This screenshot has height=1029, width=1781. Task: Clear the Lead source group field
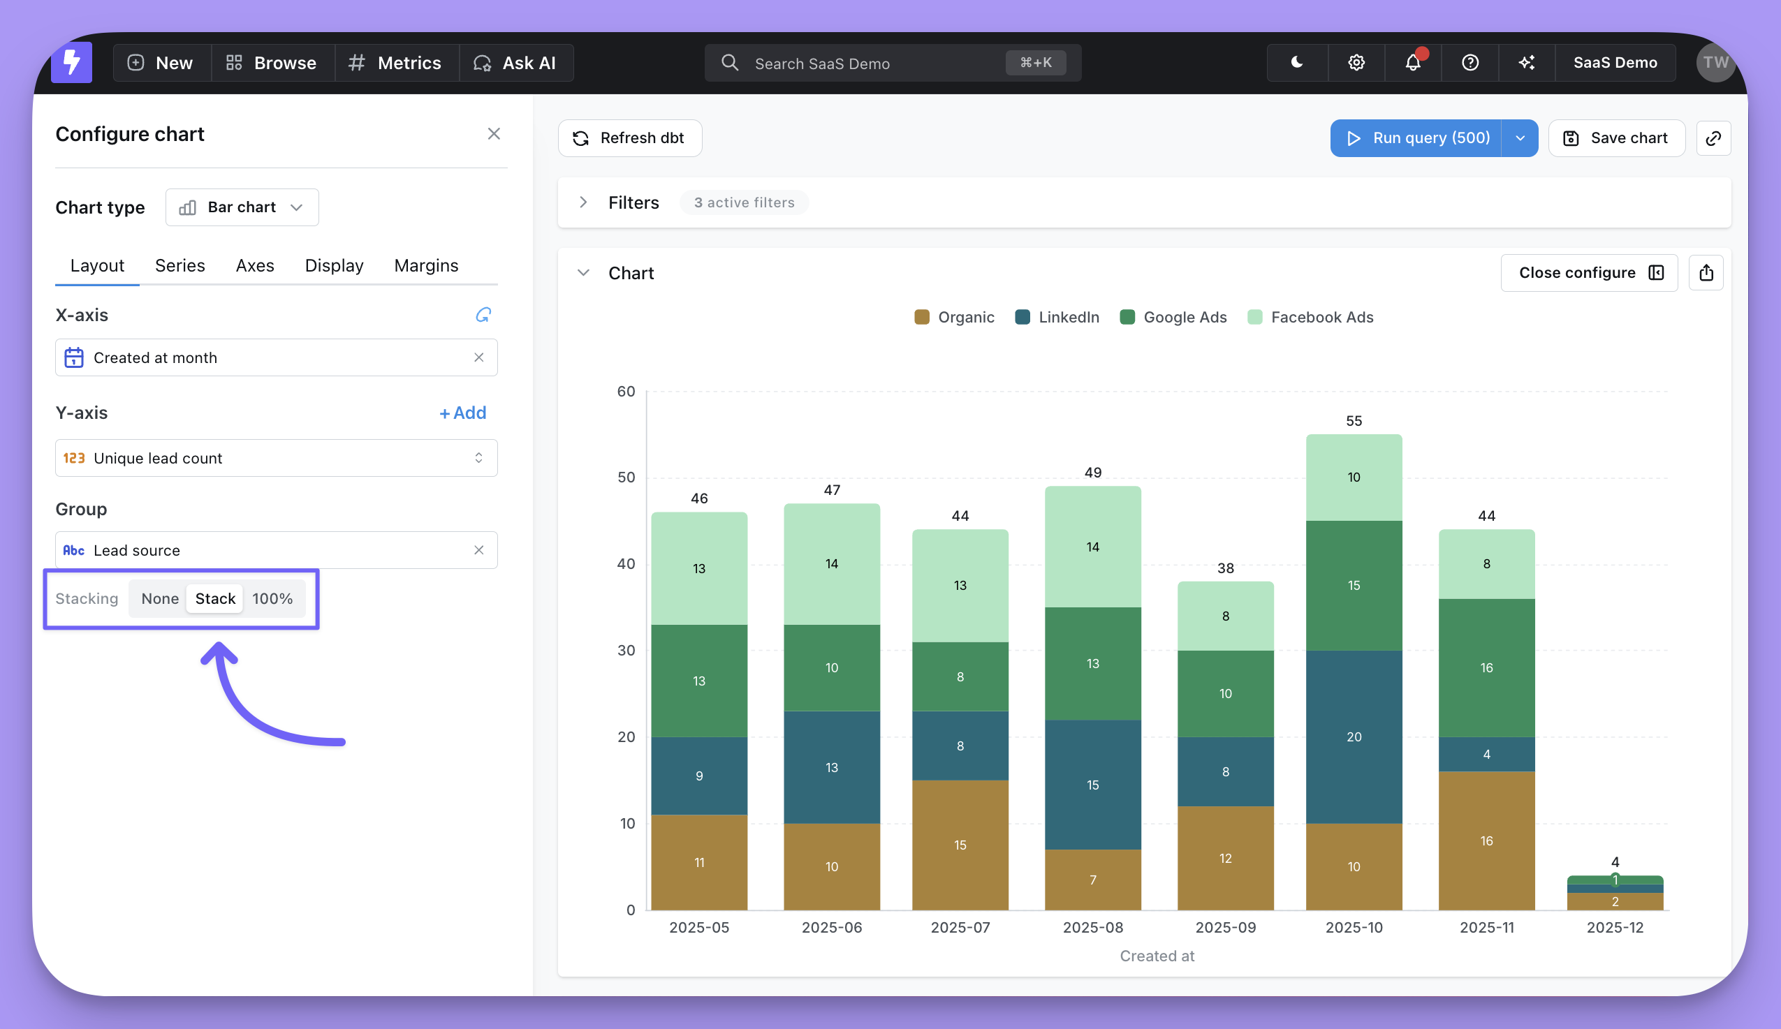[479, 550]
